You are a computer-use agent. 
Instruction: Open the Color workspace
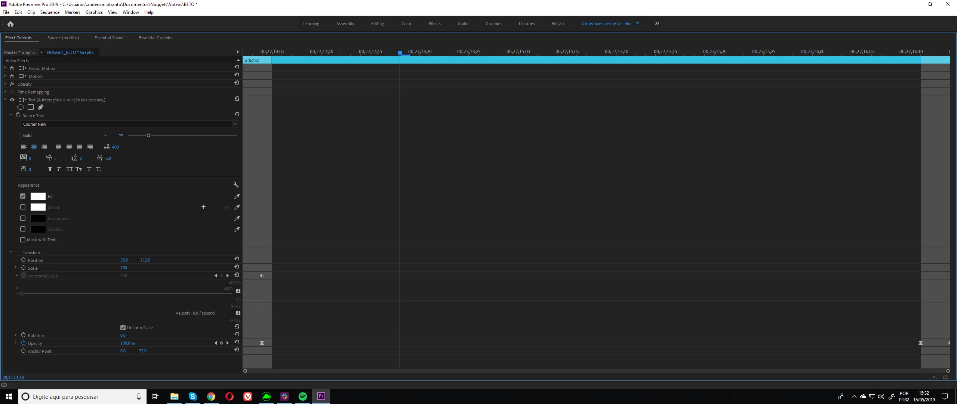click(406, 24)
